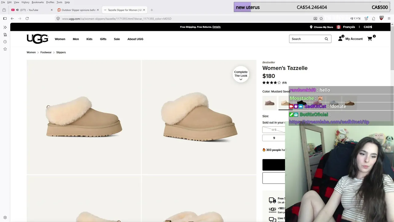Close the Tazzelle Slipper tab

click(144, 10)
